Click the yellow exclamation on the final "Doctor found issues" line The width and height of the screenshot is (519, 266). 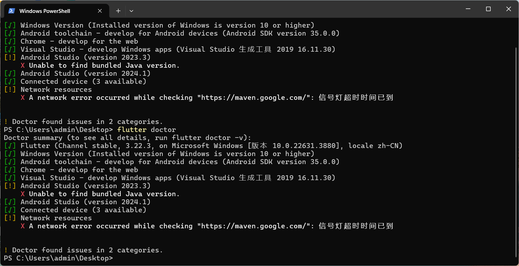click(6, 250)
